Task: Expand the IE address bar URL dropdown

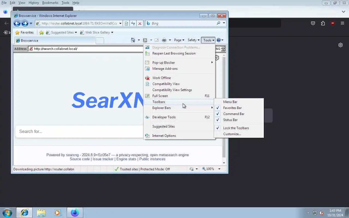Action: coord(120,23)
